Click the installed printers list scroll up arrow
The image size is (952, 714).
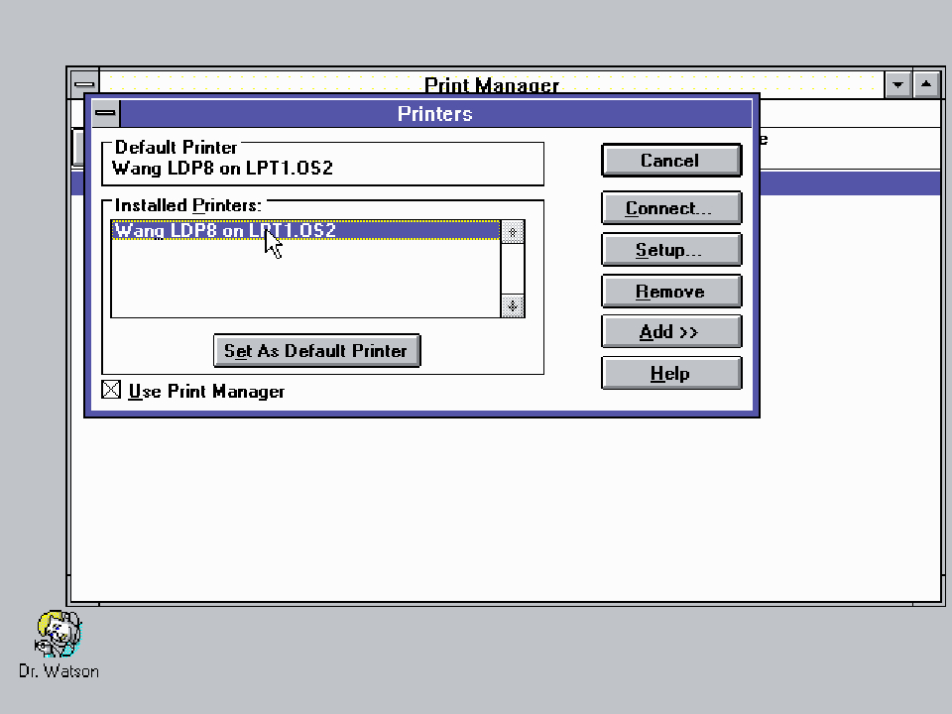click(513, 232)
